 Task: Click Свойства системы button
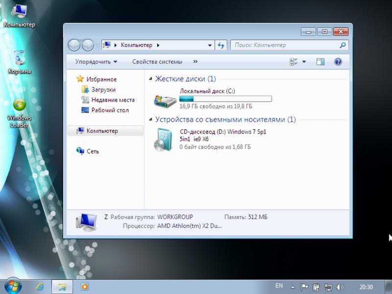click(157, 62)
